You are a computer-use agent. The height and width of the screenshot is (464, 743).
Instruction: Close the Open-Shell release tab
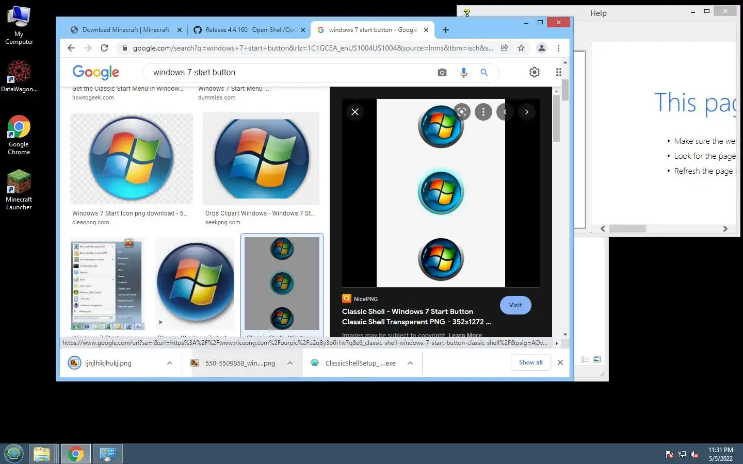pos(303,30)
